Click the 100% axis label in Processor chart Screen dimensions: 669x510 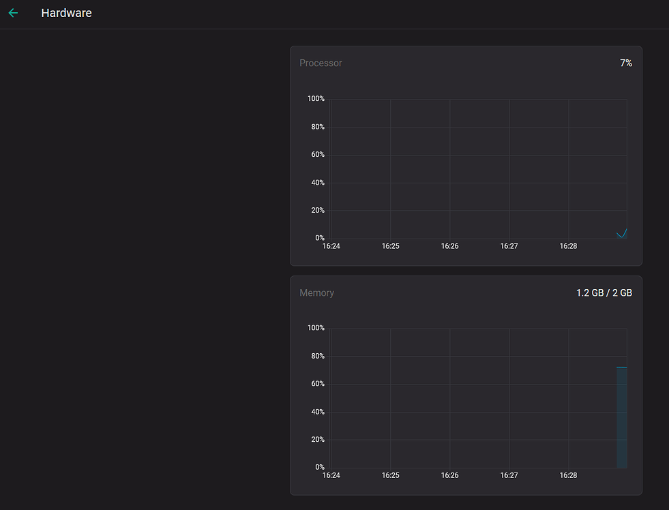(316, 98)
